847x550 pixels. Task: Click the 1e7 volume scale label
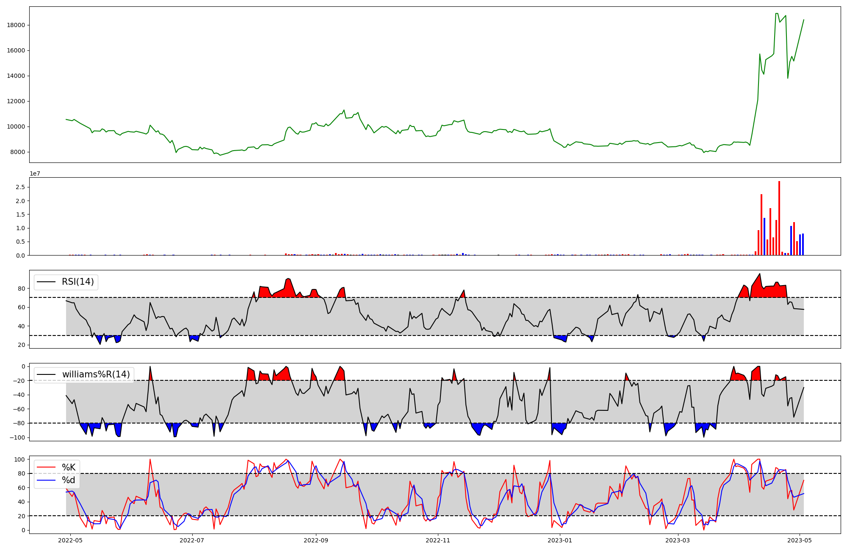pos(35,173)
